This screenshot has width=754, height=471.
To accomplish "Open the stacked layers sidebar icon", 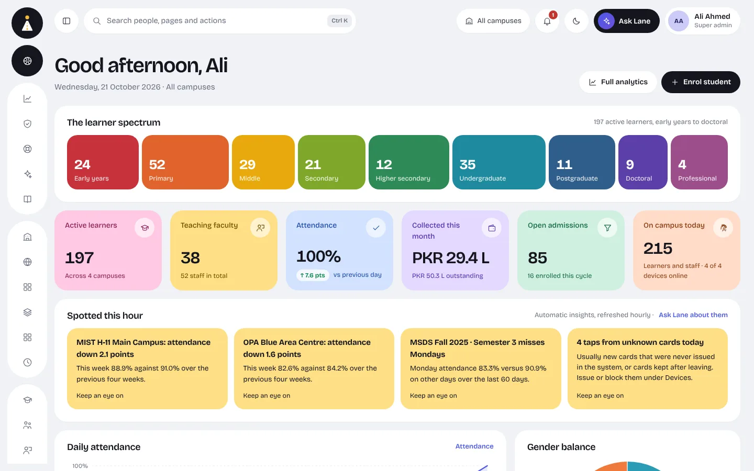I will click(27, 312).
